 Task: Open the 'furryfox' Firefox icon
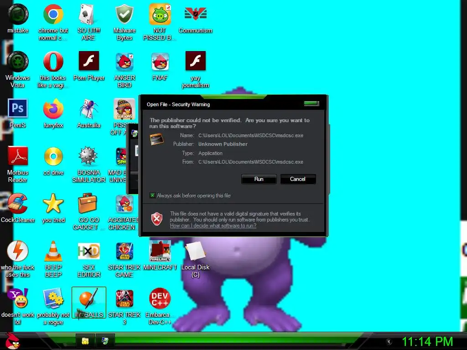pos(53,109)
